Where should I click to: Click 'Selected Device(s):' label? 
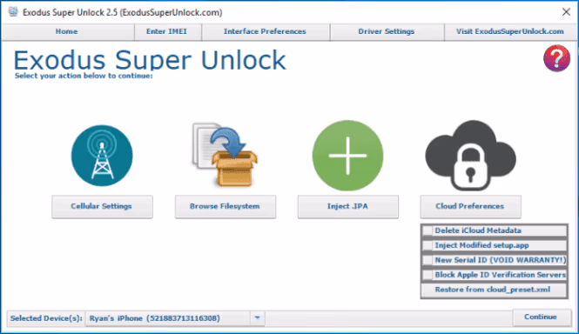pyautogui.click(x=46, y=318)
